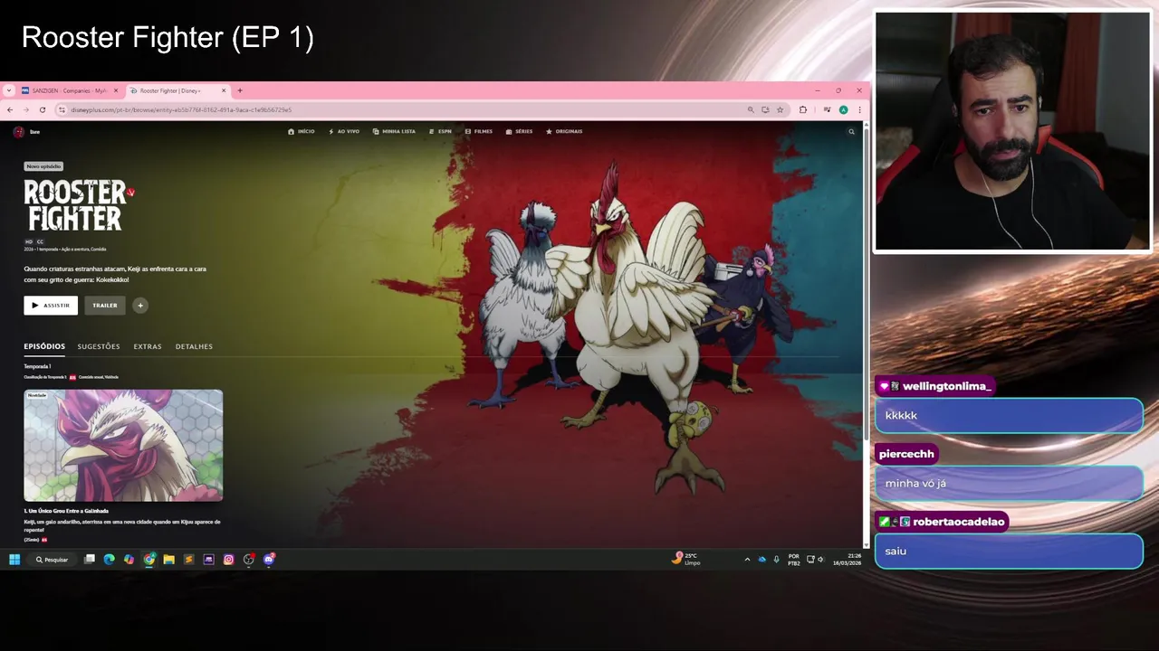Open Sublime Text from taskbar

[x=189, y=560]
